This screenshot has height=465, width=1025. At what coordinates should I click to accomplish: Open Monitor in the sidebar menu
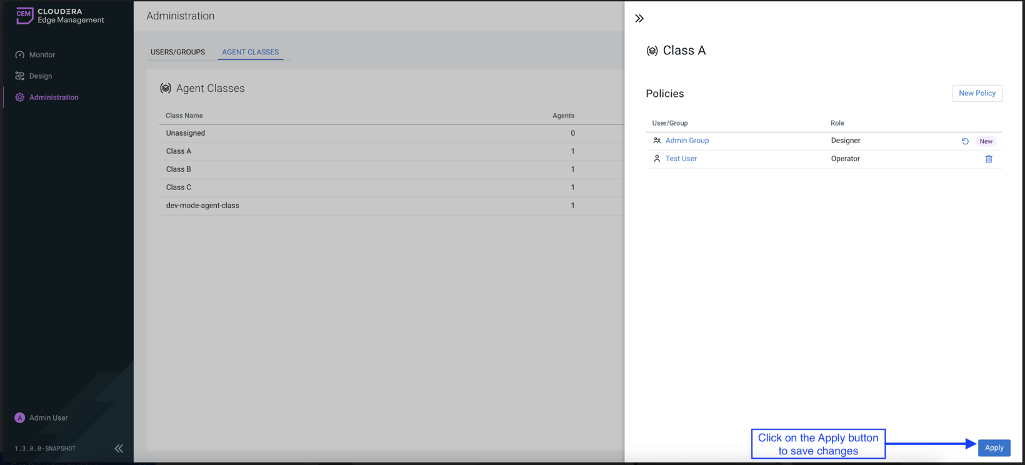click(42, 55)
